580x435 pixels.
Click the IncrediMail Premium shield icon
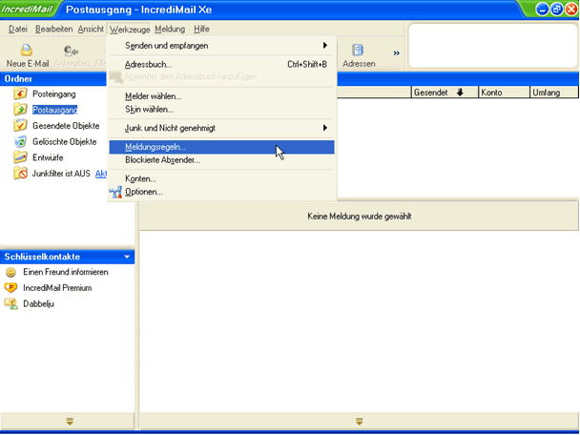pos(10,288)
